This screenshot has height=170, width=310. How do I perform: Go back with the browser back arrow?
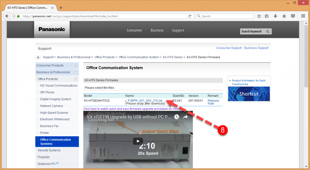(x=7, y=16)
